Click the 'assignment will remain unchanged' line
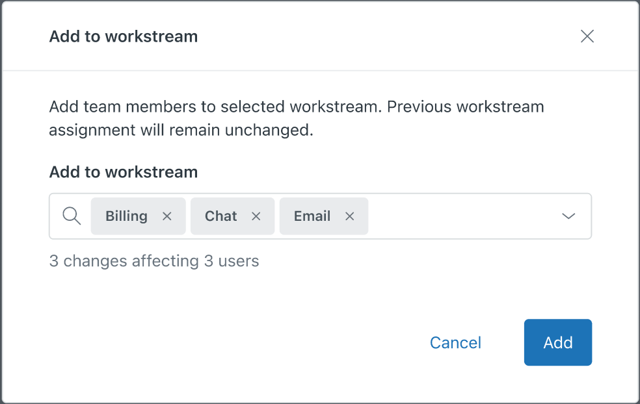This screenshot has width=640, height=404. pos(181,130)
